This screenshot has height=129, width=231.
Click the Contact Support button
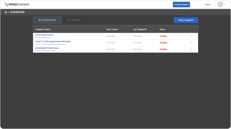[181, 4]
